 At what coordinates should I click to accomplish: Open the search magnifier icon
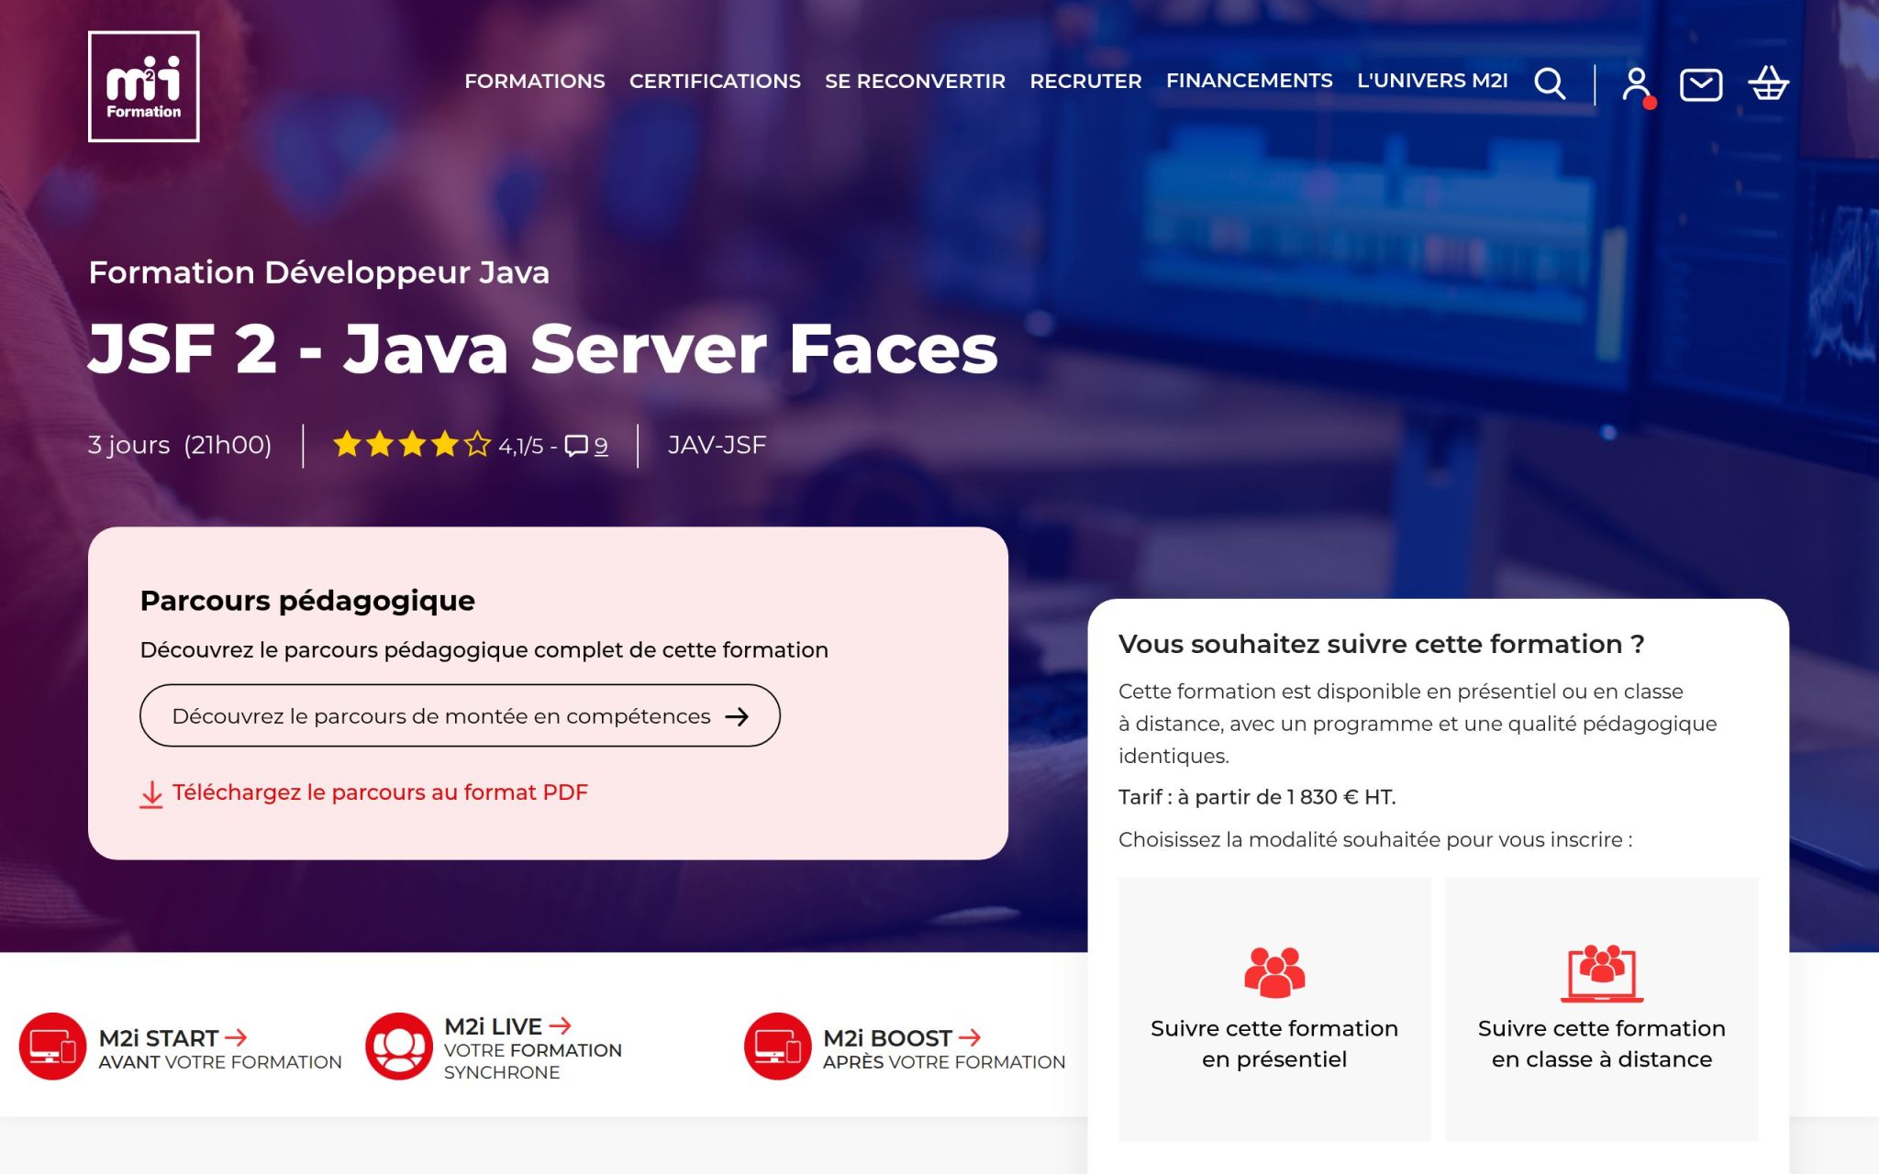(1550, 83)
